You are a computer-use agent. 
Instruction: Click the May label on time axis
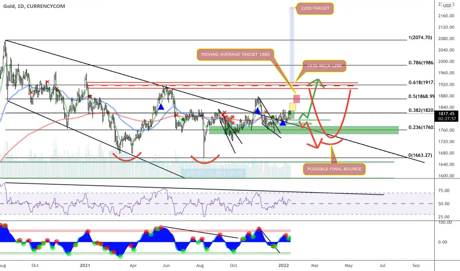tap(348, 266)
